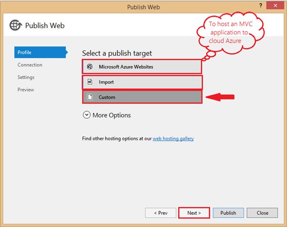Screen dimensions: 287x227
Task: Open the help question mark in title bar
Action: pos(261,5)
